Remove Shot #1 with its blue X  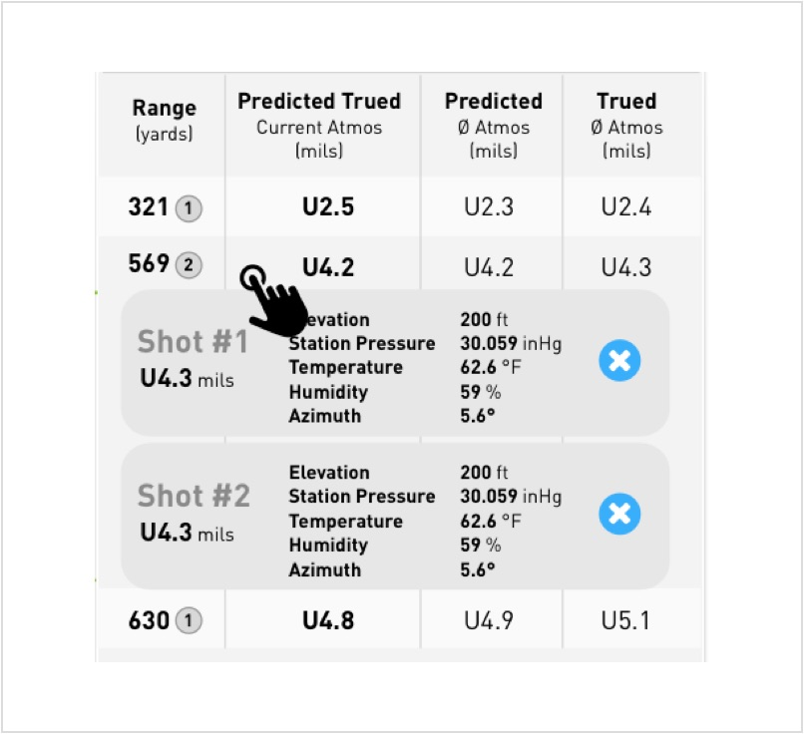click(619, 361)
